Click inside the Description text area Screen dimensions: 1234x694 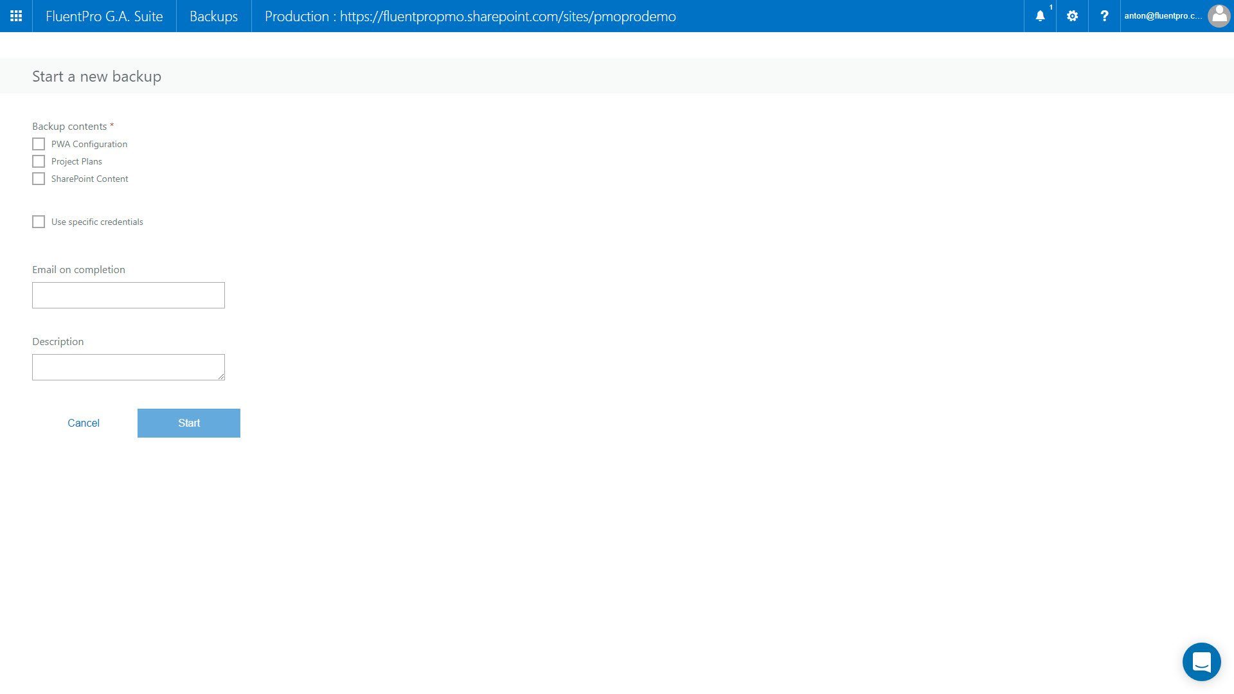point(129,367)
